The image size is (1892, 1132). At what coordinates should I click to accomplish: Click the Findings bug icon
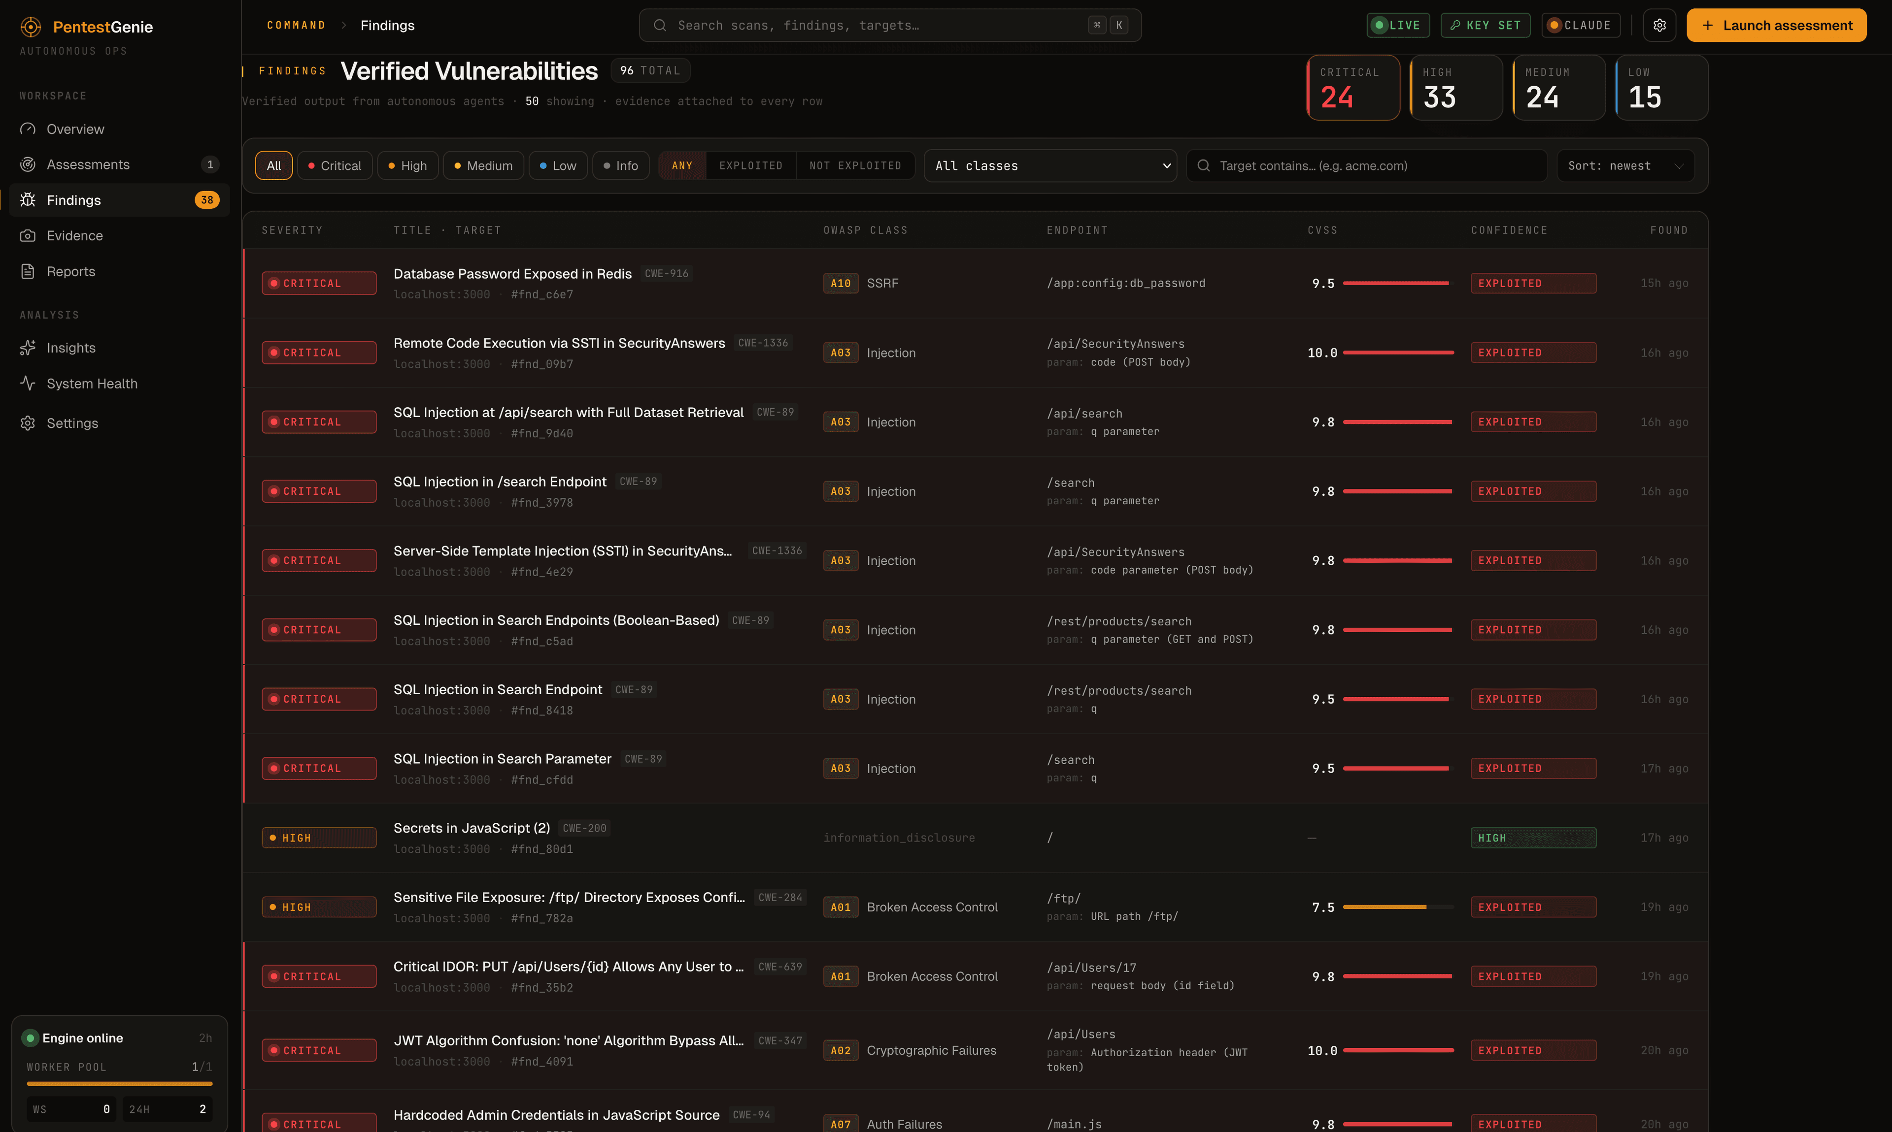28,200
